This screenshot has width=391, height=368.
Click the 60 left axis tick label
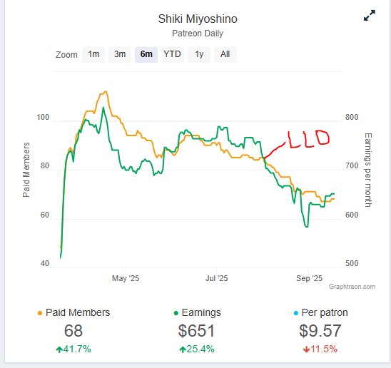[45, 215]
